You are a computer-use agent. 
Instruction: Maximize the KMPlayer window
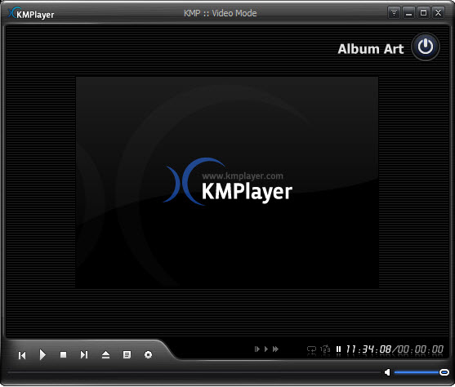pyautogui.click(x=423, y=13)
